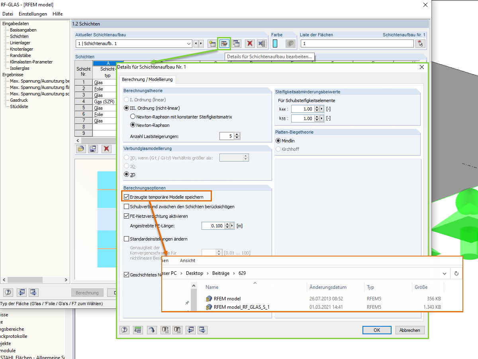Image resolution: width=478 pixels, height=359 pixels.
Task: Click the second copy-settings icon in Details dialog footer
Action: tap(177, 330)
